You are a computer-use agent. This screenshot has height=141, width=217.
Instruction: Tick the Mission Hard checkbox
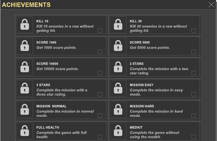[x=194, y=115]
